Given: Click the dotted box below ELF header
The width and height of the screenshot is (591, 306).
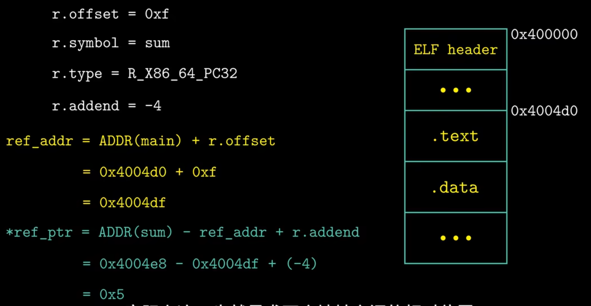Looking at the screenshot, I should pyautogui.click(x=456, y=90).
